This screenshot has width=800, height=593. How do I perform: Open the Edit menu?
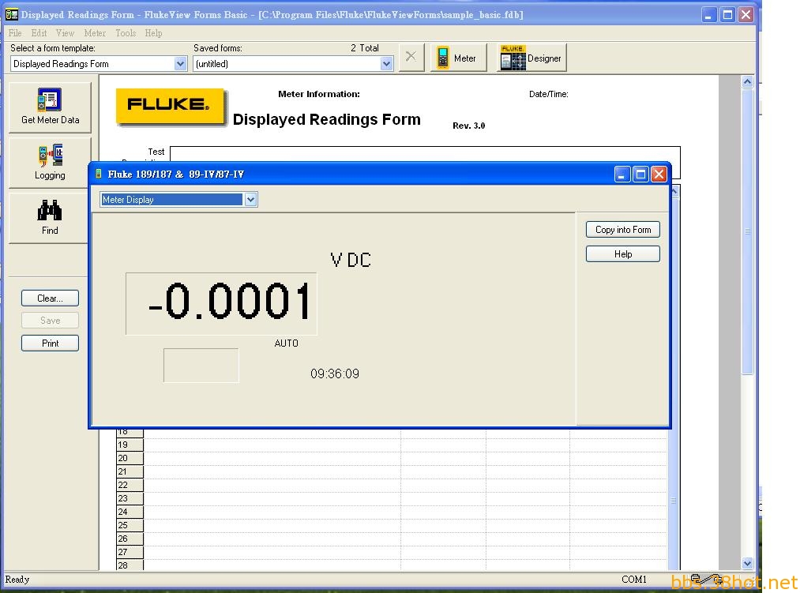click(39, 33)
